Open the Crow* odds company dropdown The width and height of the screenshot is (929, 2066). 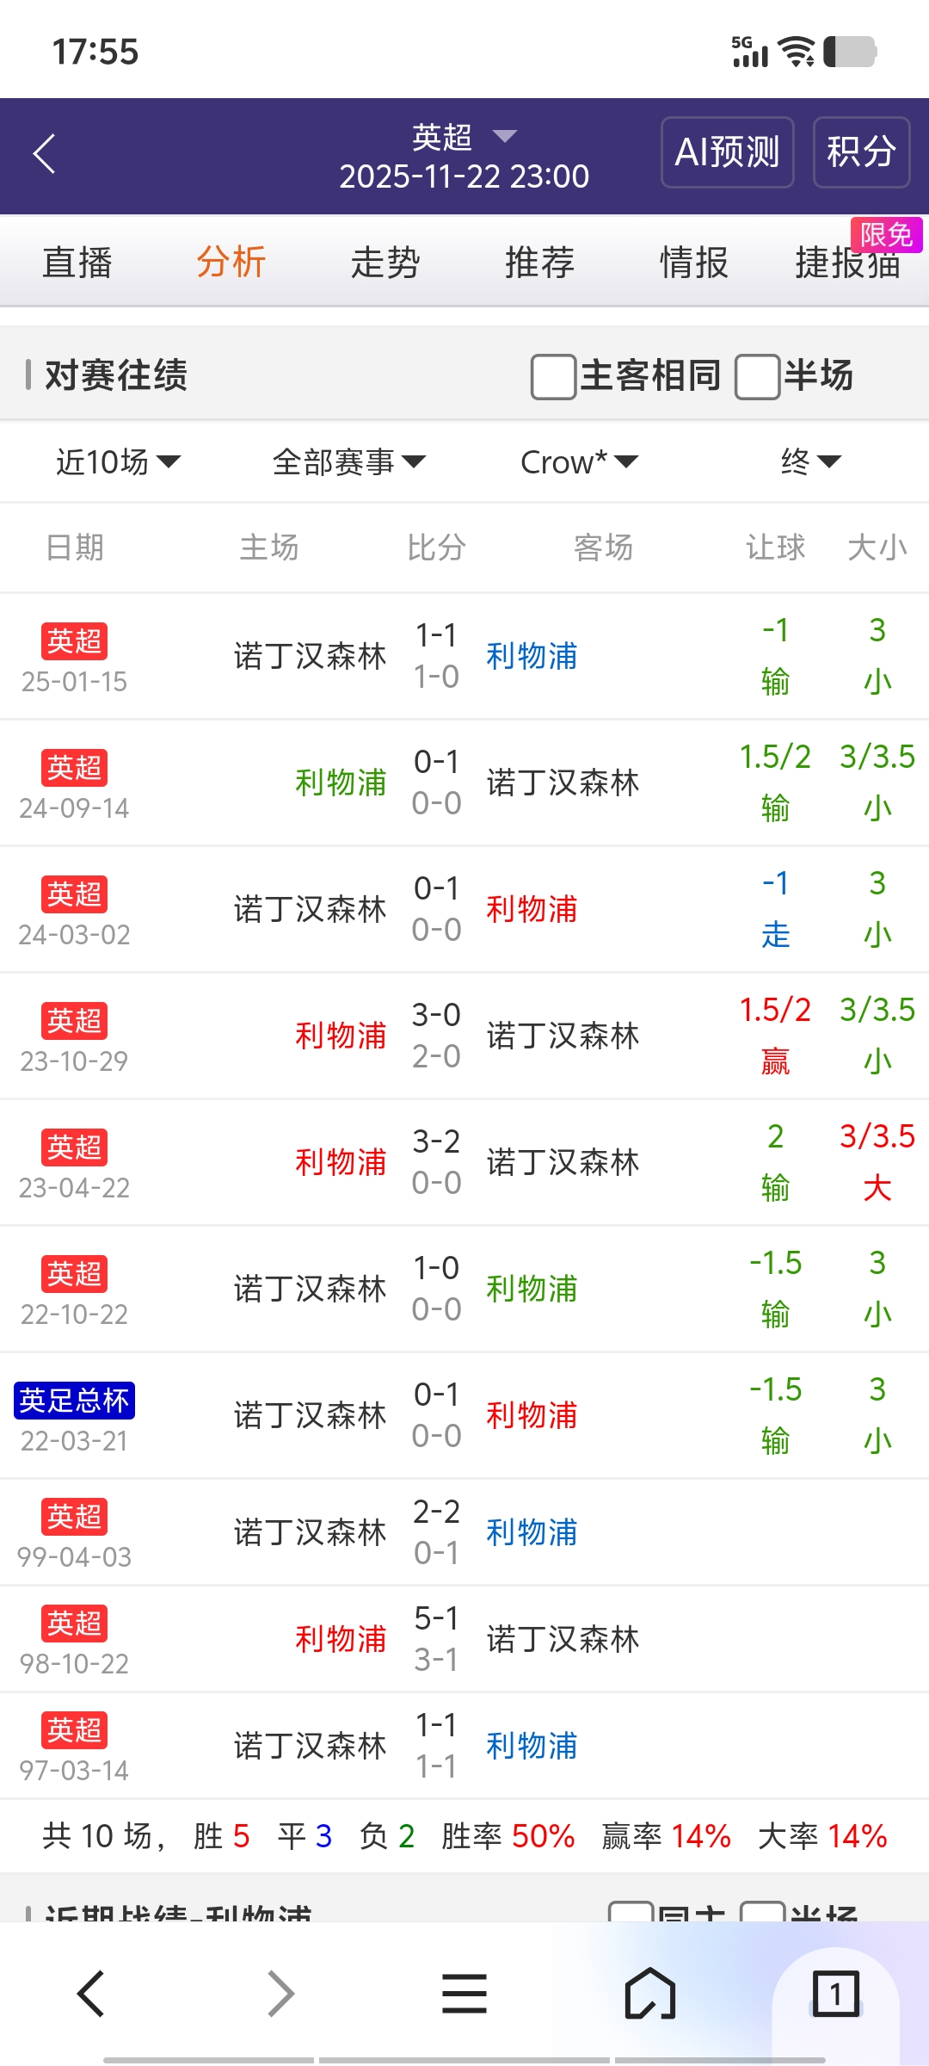pos(579,462)
